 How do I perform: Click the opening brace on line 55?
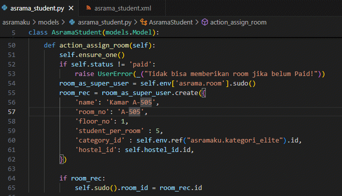pos(204,93)
